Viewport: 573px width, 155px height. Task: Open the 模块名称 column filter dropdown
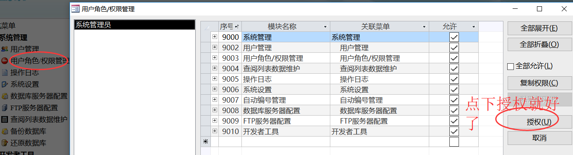(x=325, y=27)
